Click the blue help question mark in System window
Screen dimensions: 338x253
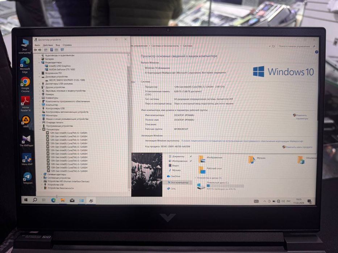[x=316, y=52]
